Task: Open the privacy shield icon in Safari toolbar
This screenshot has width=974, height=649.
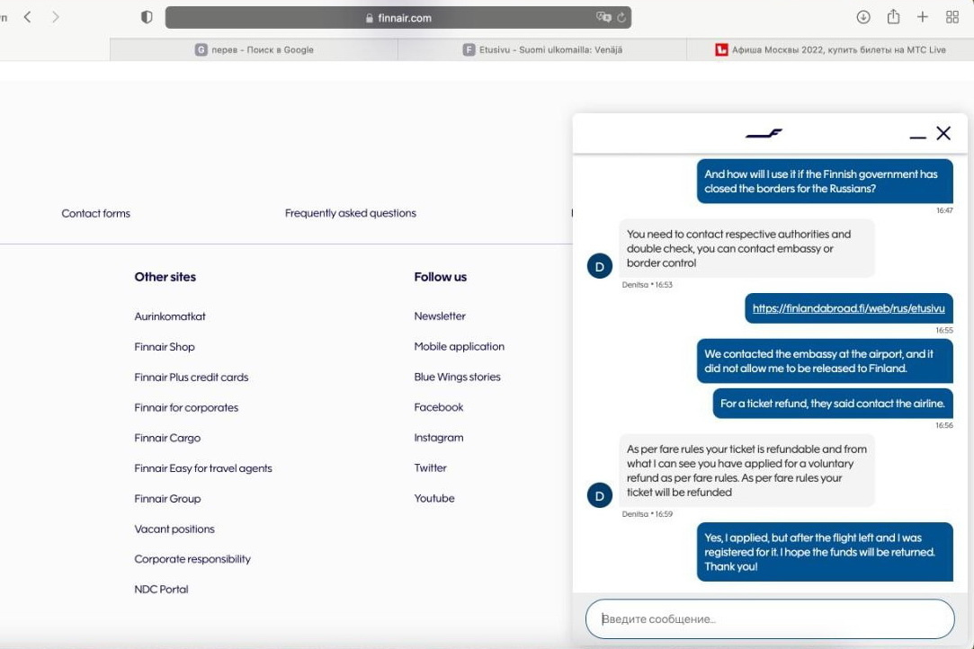Action: (x=147, y=17)
